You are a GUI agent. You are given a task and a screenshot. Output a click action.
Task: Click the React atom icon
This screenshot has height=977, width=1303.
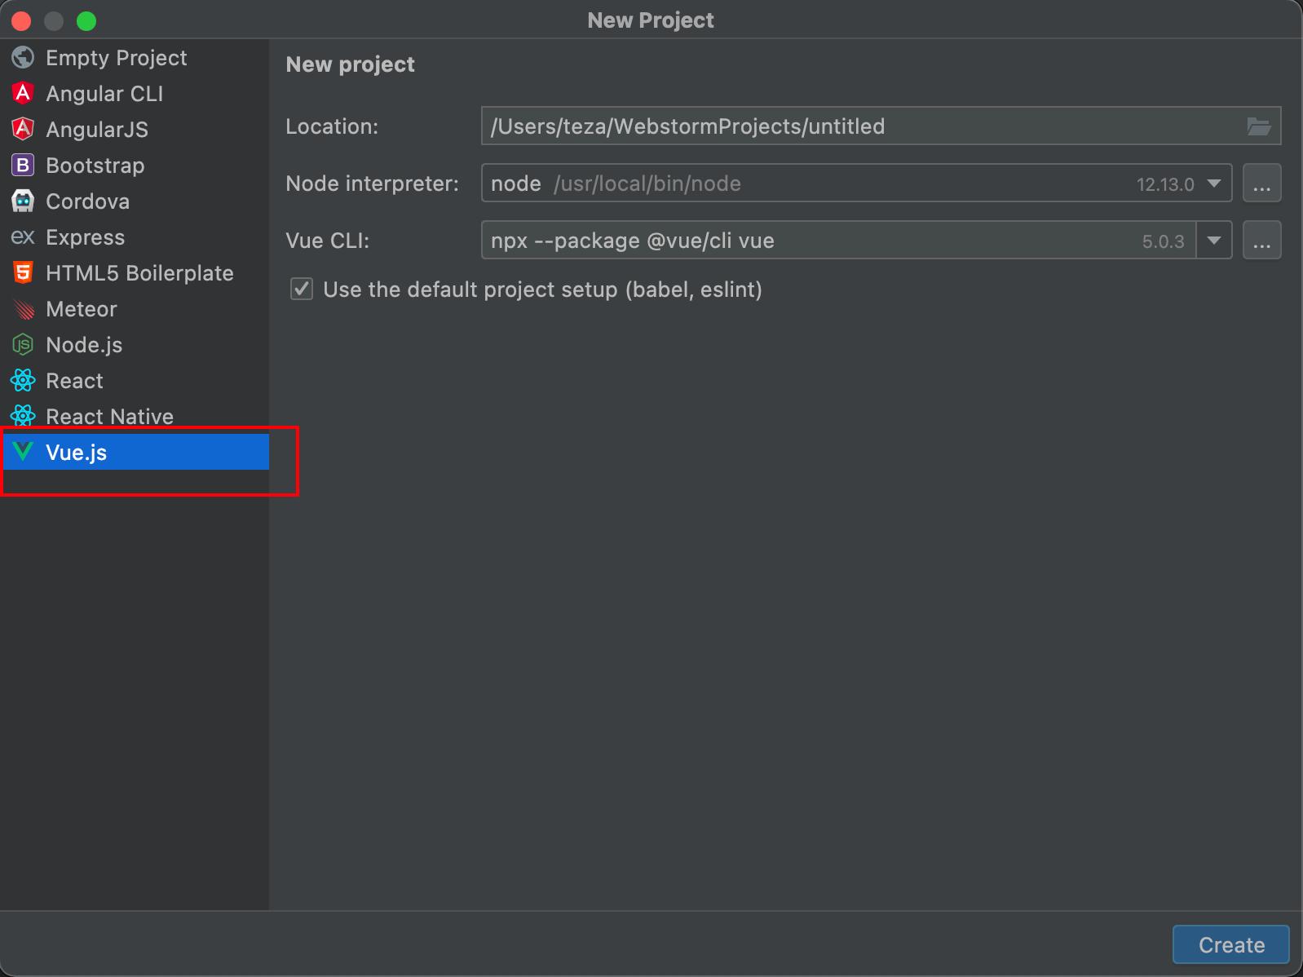(x=23, y=381)
